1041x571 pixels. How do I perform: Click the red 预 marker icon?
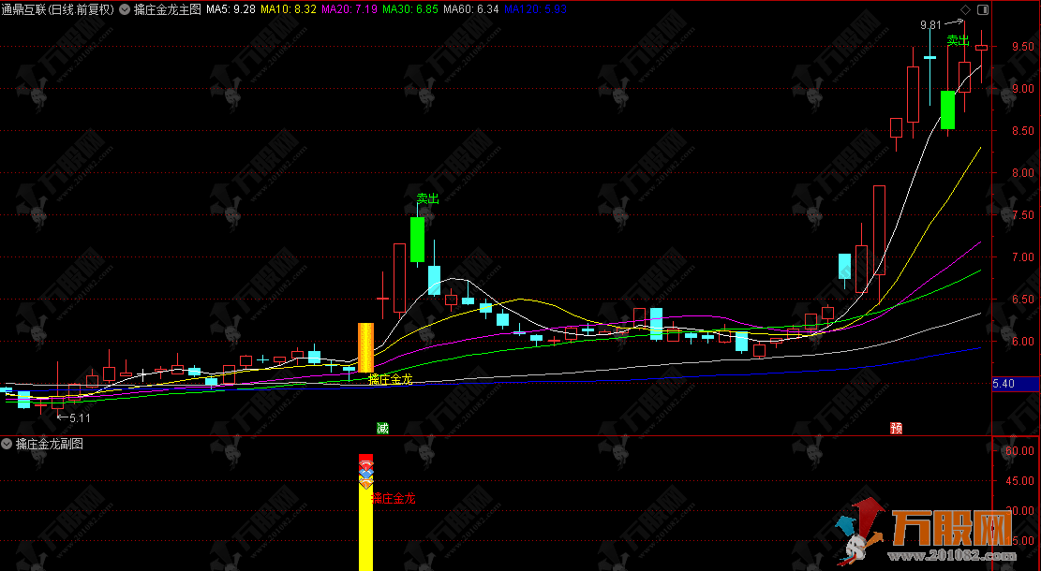point(896,428)
